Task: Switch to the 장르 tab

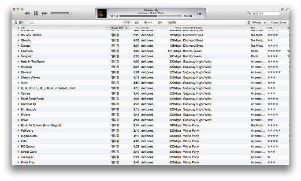Action: pos(160,22)
